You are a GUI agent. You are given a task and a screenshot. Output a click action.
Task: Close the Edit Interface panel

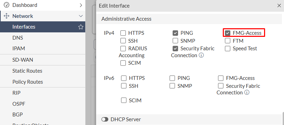click(x=279, y=6)
